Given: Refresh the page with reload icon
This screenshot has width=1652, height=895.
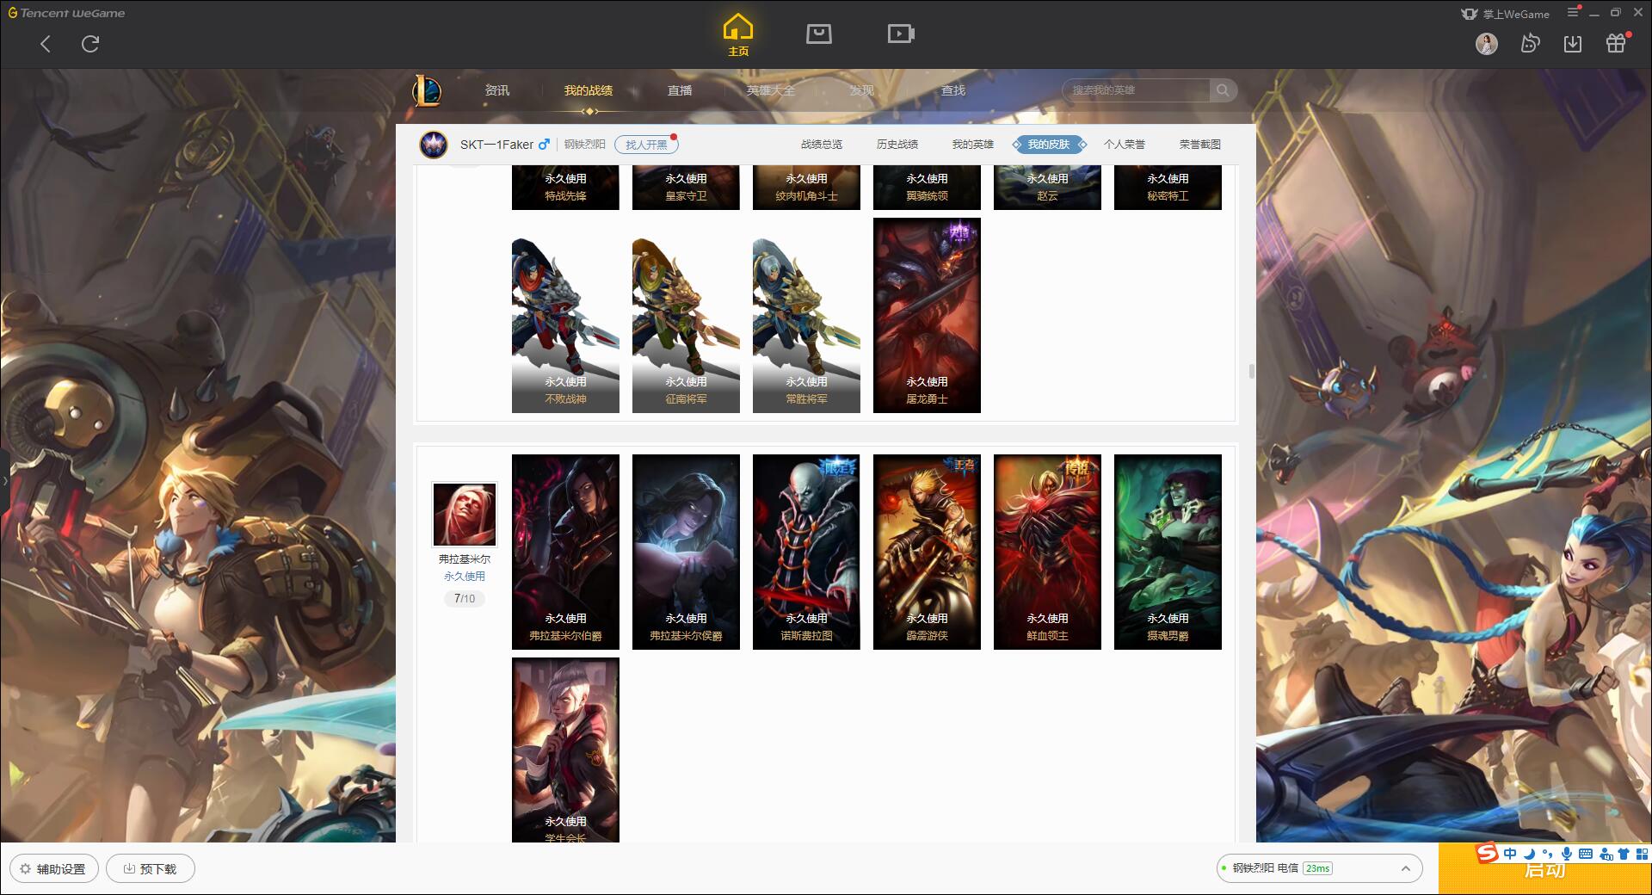Looking at the screenshot, I should pos(90,44).
